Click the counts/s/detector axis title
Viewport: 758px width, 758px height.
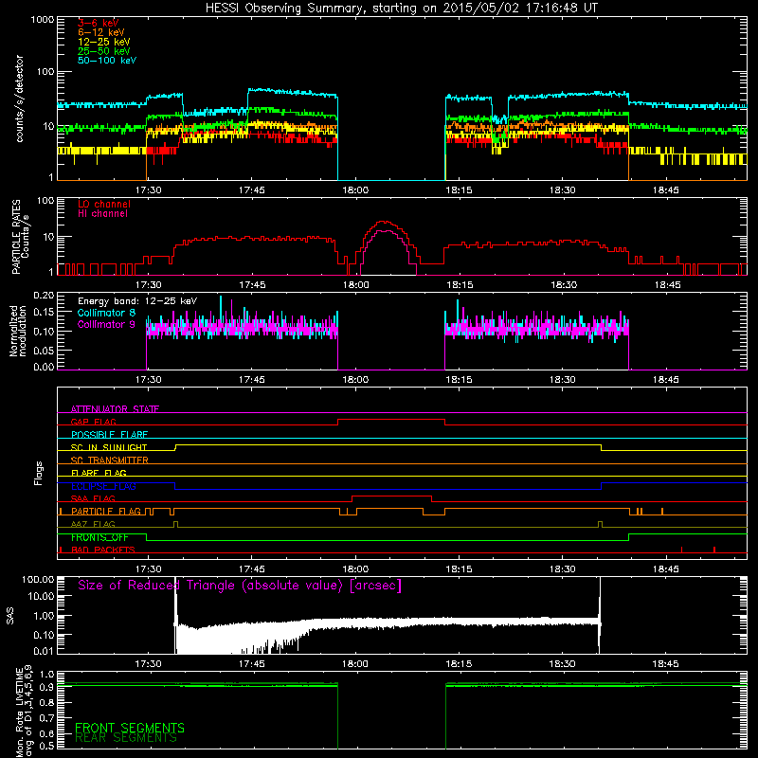tap(20, 99)
